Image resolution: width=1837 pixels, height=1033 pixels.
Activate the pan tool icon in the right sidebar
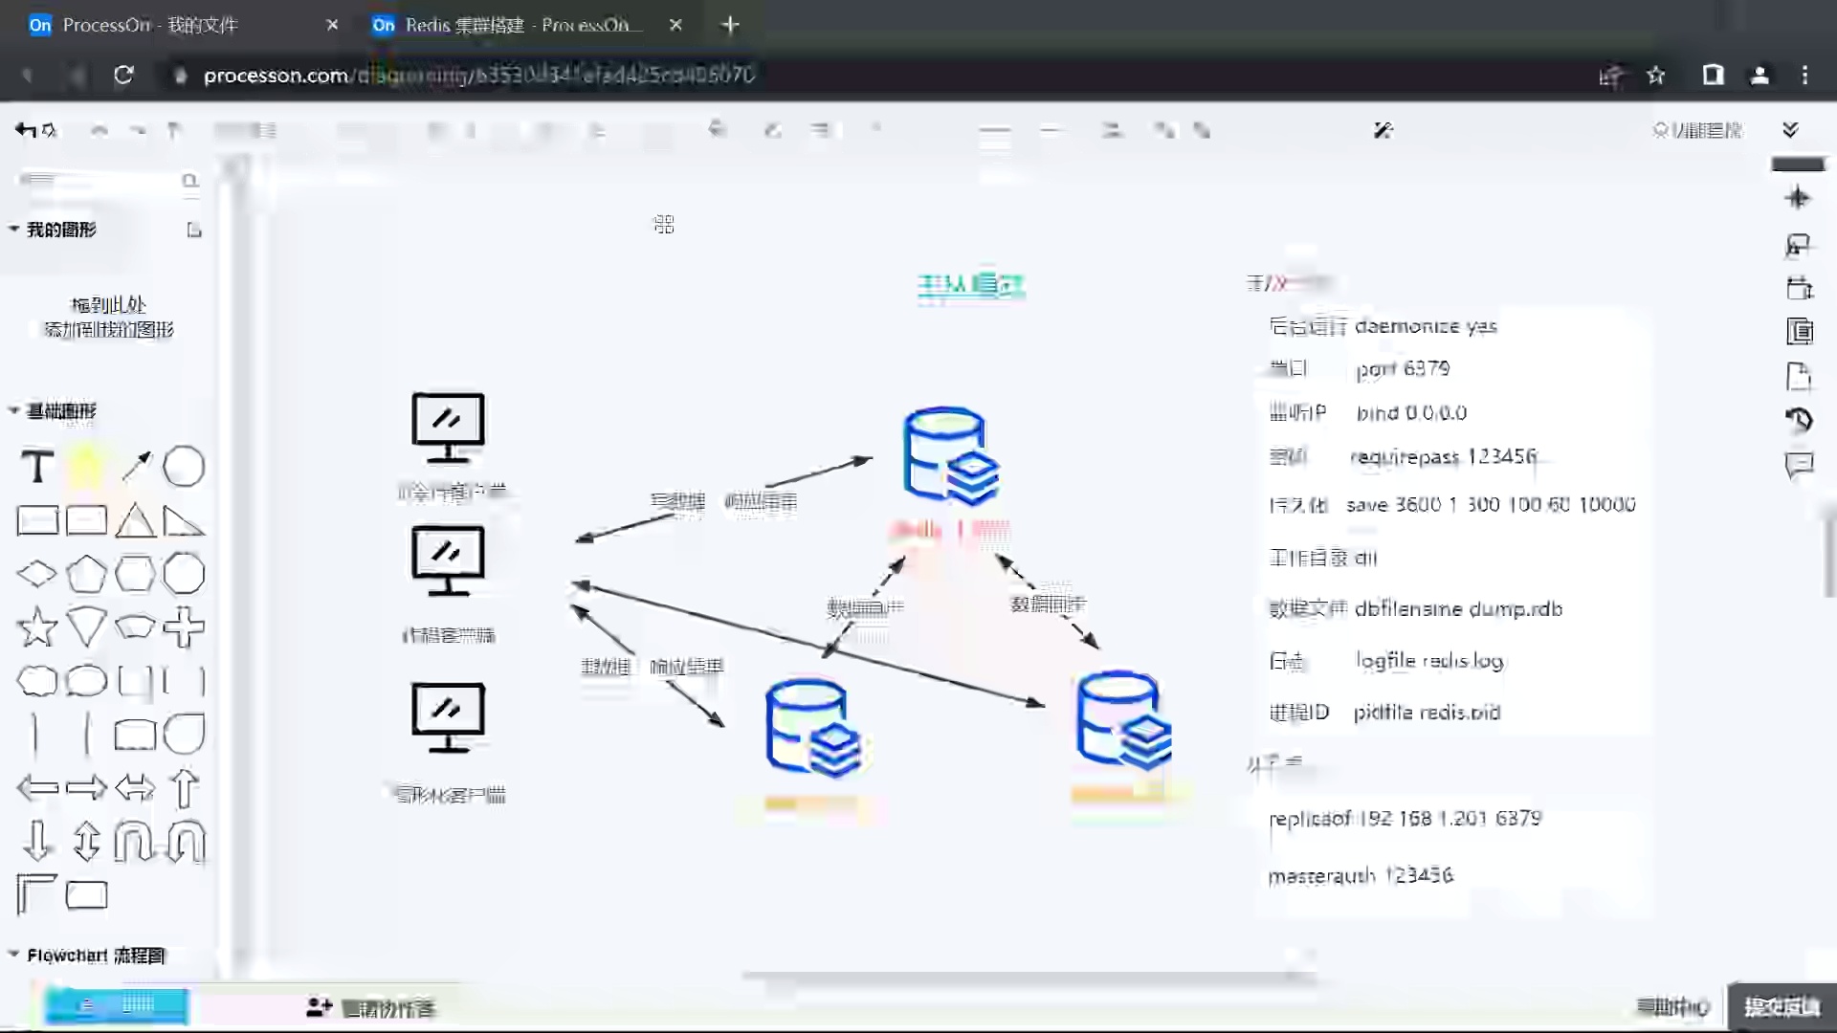[1799, 198]
